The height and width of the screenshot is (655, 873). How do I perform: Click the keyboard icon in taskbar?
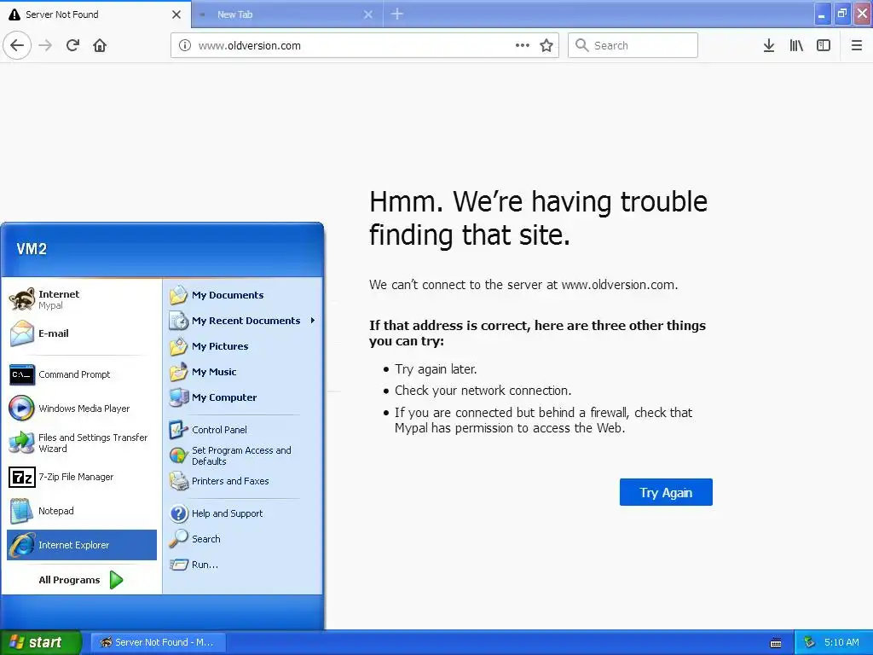pos(776,643)
